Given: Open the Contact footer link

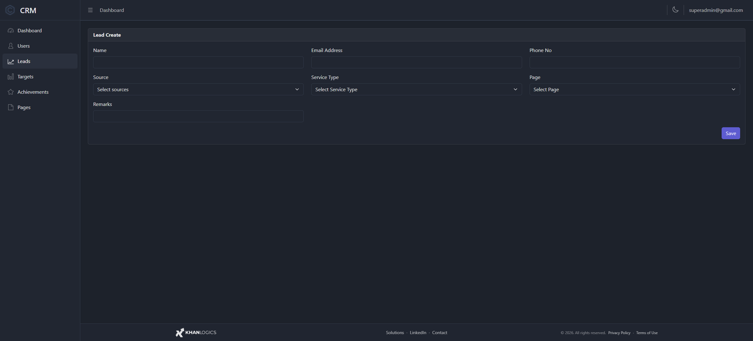Looking at the screenshot, I should pos(439,333).
